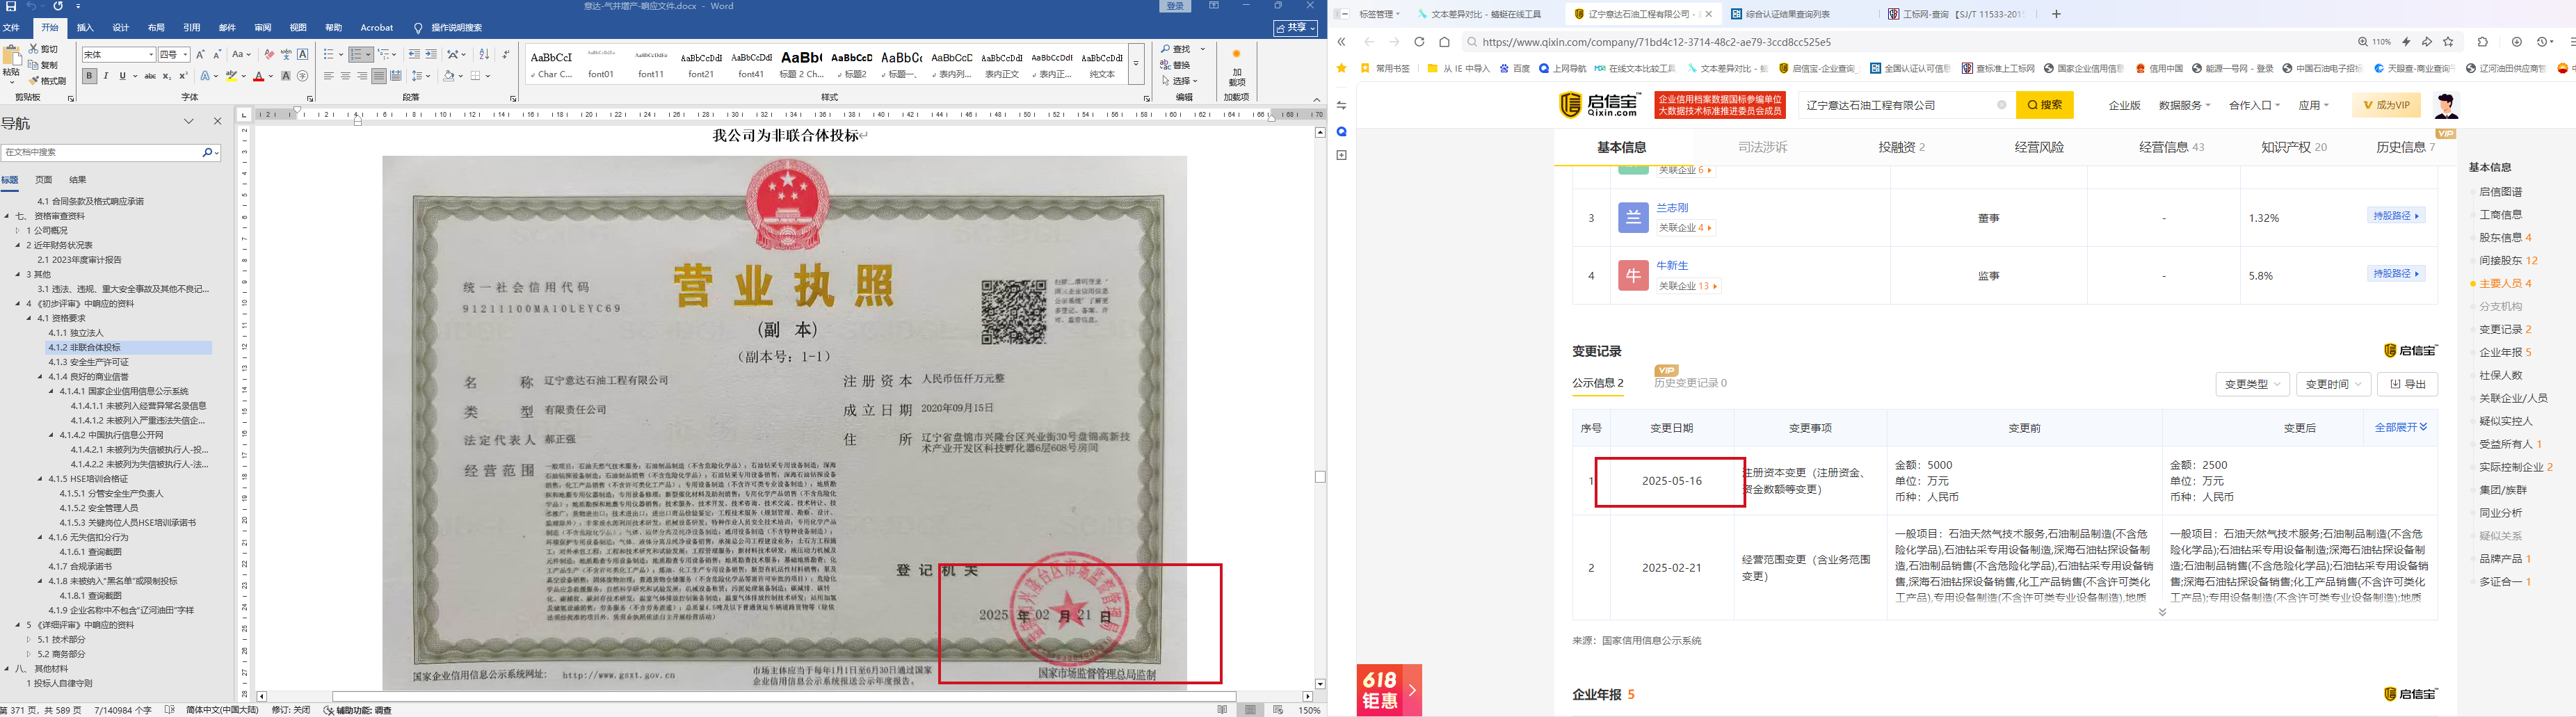Viewport: 2576px width, 717px height.
Task: Sort paragraphs with the A-Z sort icon
Action: (x=484, y=55)
